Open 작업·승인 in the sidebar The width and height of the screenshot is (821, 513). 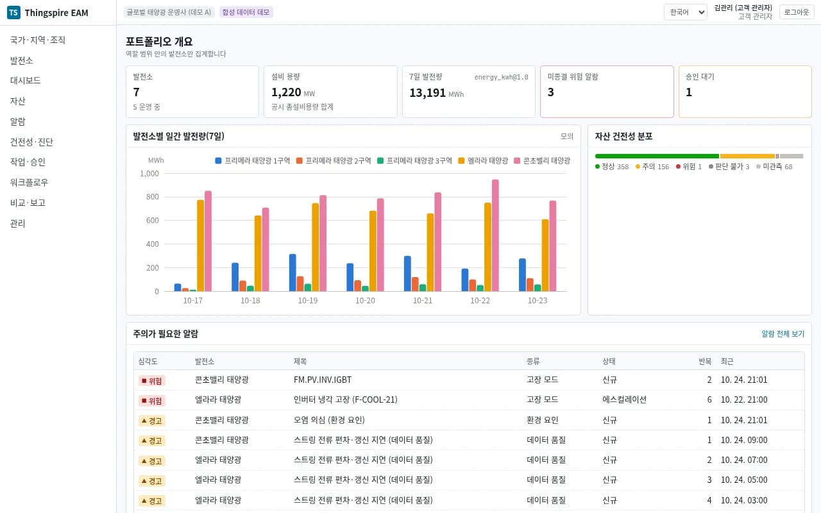point(28,162)
